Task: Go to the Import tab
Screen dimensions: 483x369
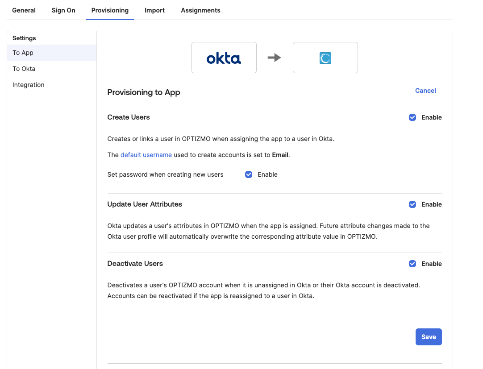Action: tap(154, 10)
